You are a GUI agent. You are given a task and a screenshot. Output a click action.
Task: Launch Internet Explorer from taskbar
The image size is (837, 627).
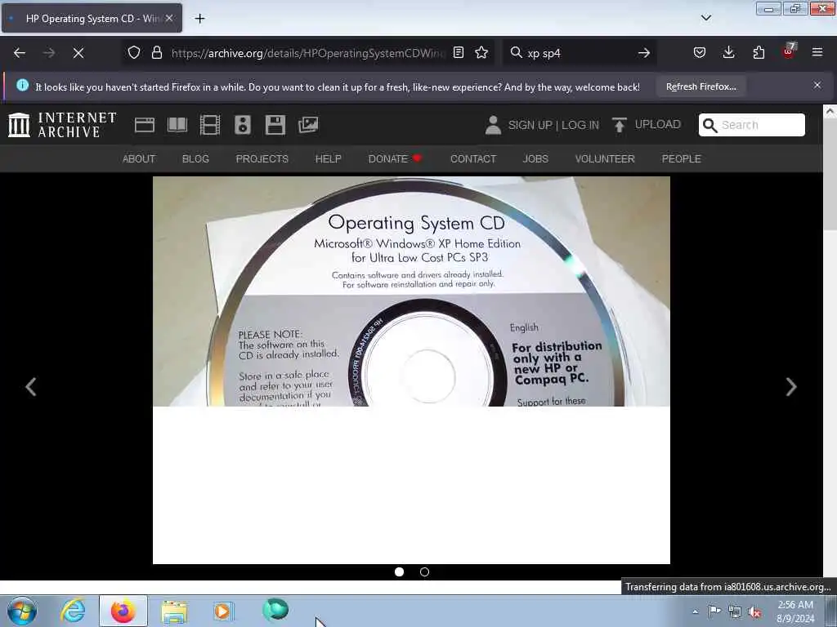(73, 611)
